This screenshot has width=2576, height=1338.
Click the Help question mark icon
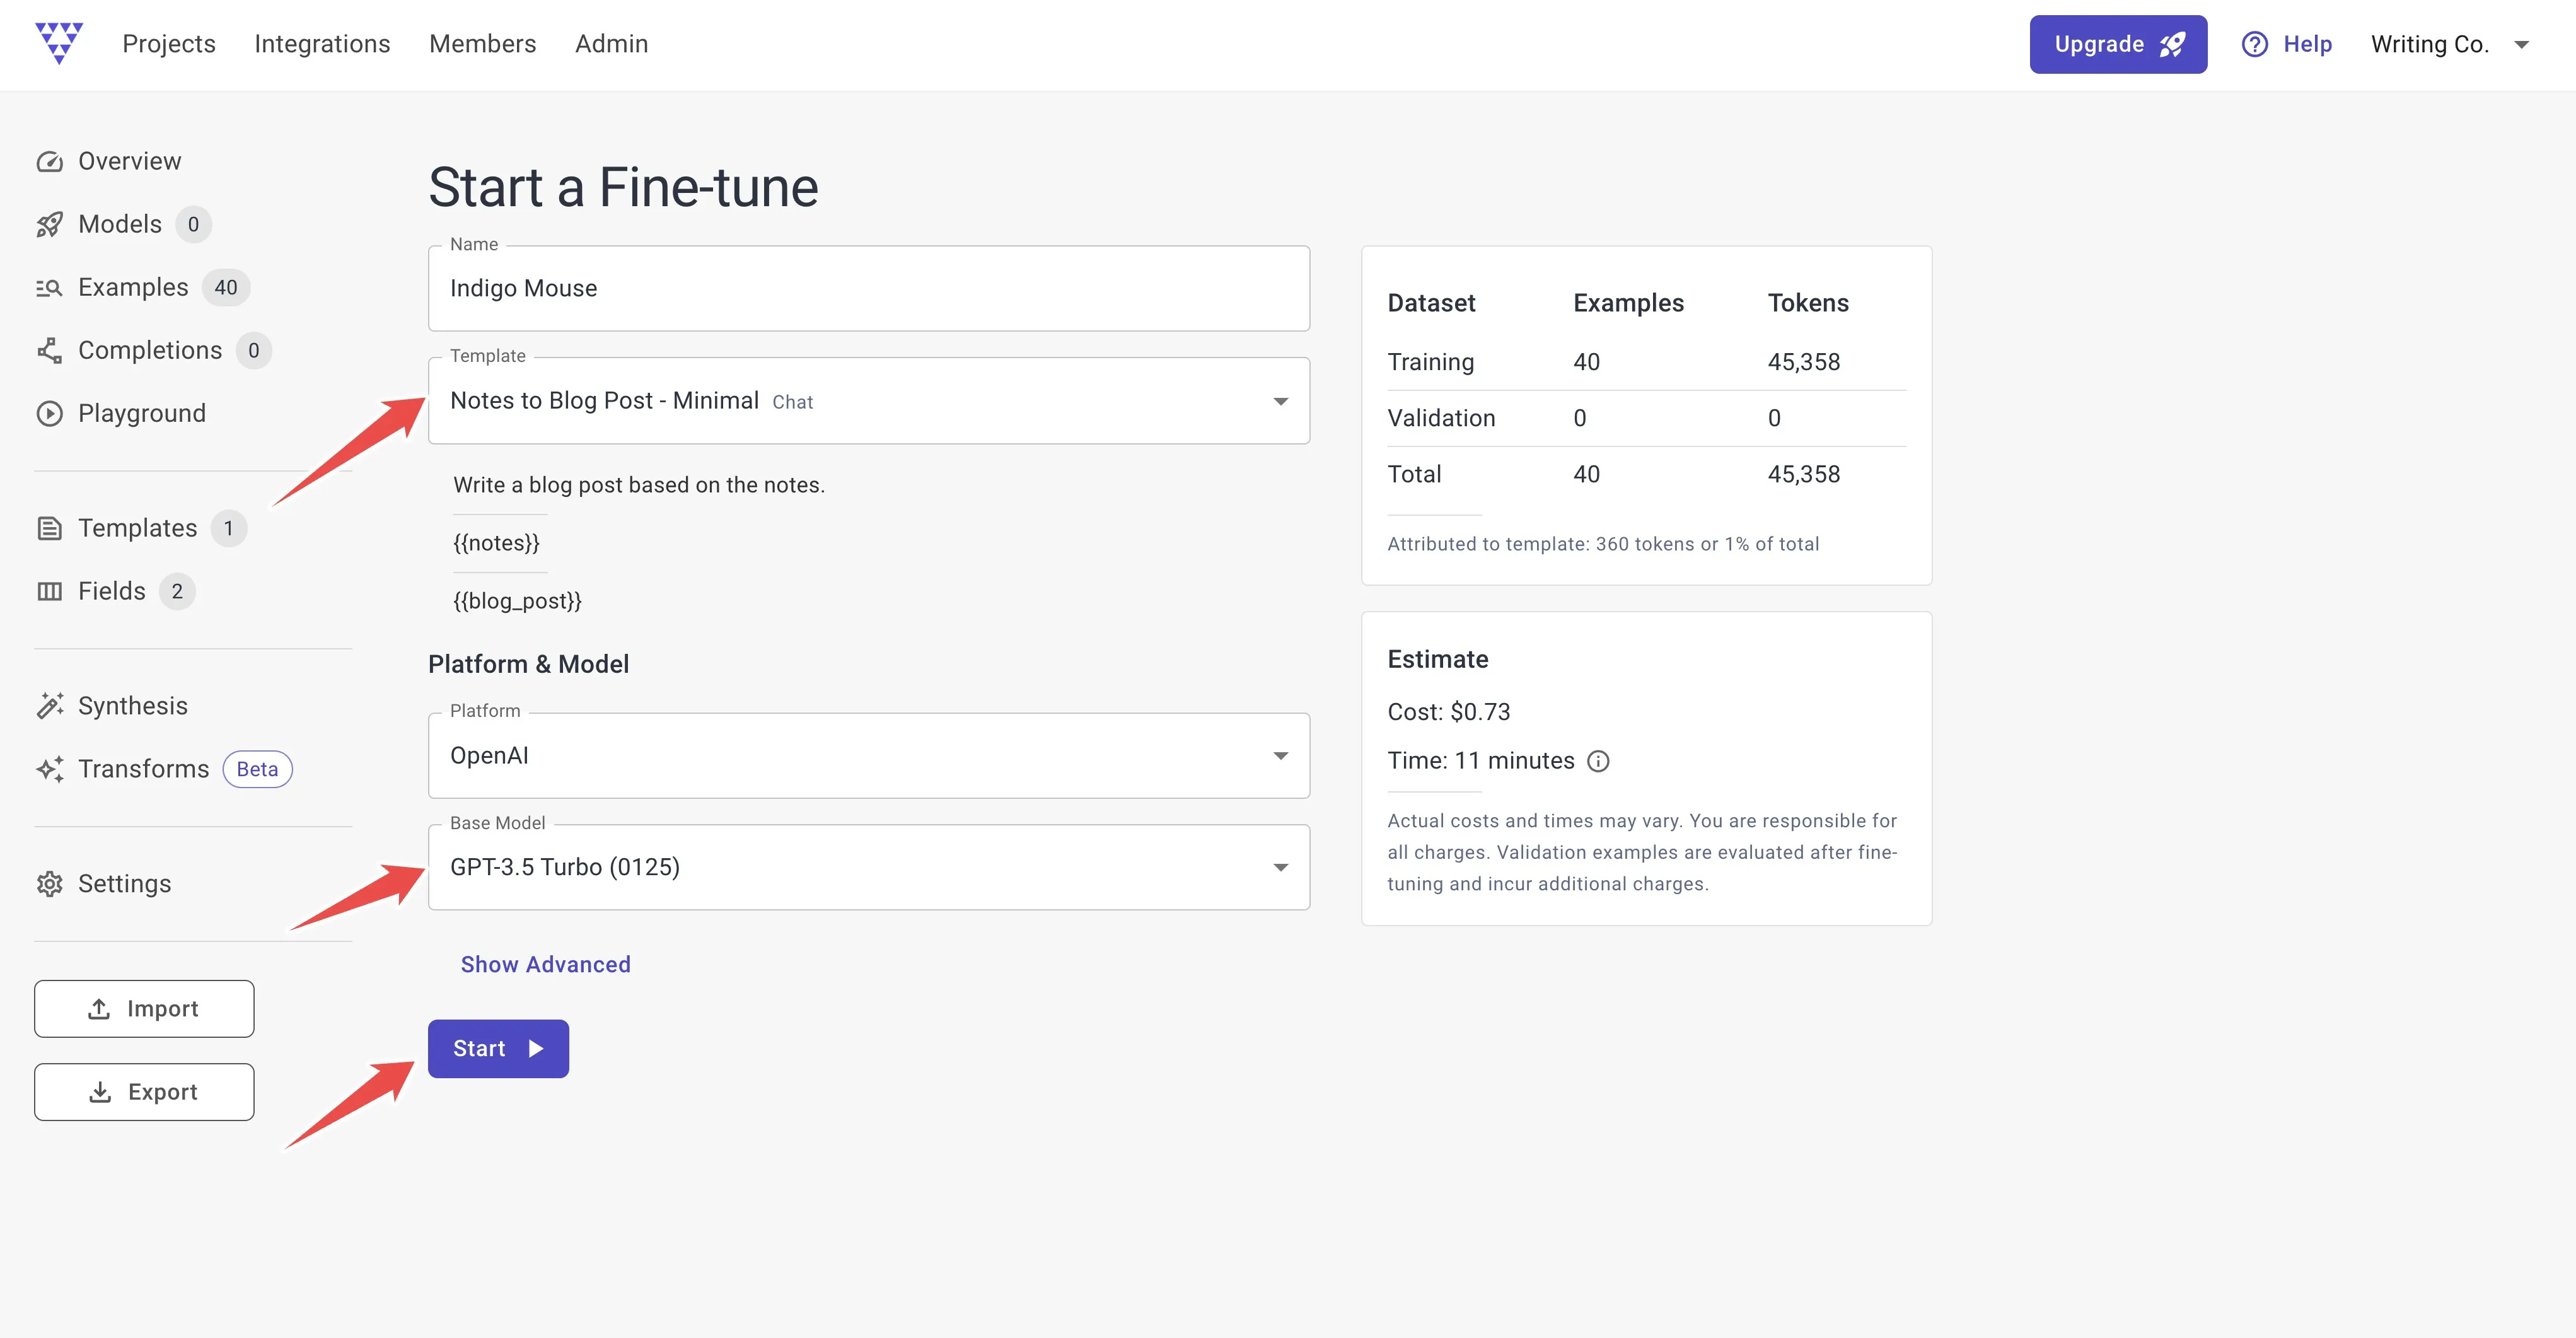(x=2254, y=44)
